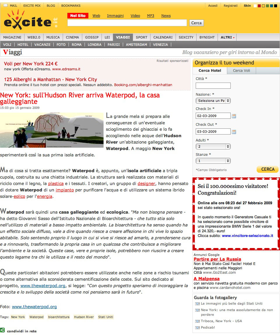Choose the MP3 search scope
Screen dimensions: 280x335
[150, 15]
